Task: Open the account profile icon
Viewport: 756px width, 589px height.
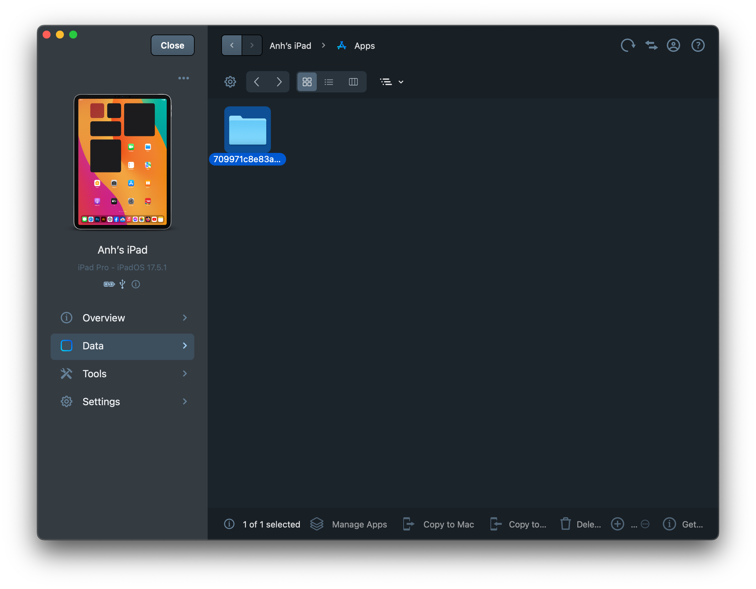Action: [673, 45]
